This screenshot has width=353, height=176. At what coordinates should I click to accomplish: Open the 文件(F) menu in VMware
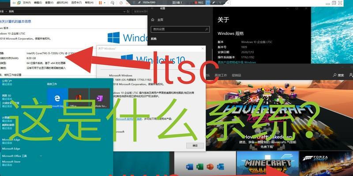(x=27, y=3)
